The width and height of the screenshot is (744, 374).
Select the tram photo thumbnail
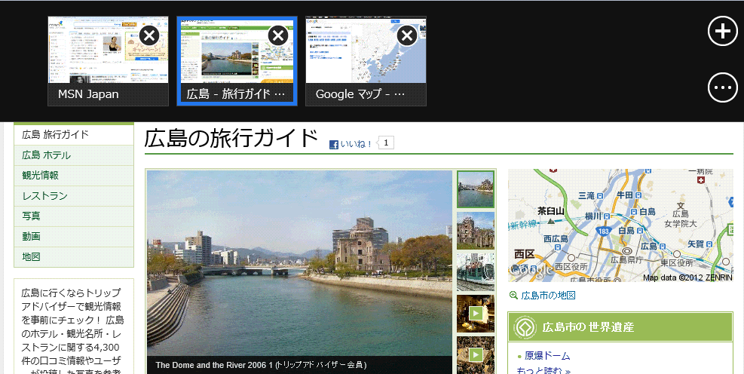[476, 271]
